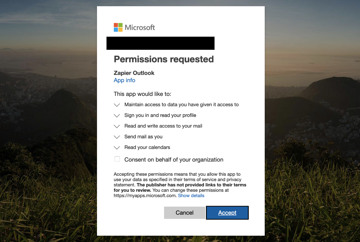Open the App info link
This screenshot has height=242, width=360.
[124, 80]
